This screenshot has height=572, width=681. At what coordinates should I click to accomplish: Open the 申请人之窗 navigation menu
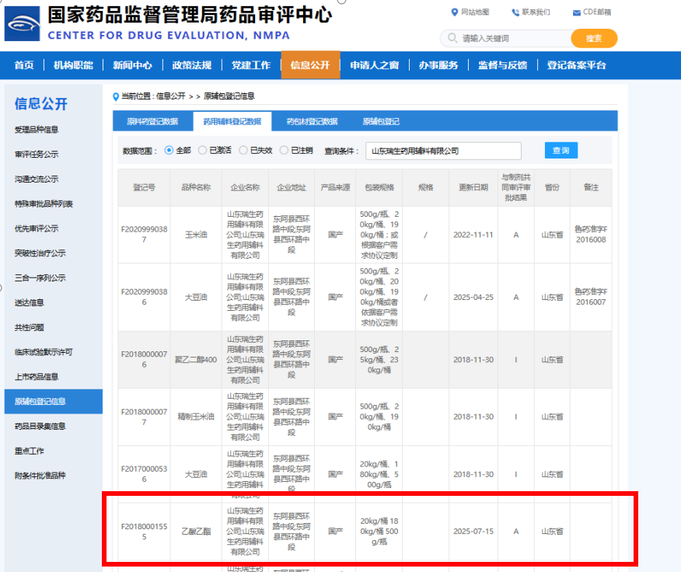(x=375, y=65)
